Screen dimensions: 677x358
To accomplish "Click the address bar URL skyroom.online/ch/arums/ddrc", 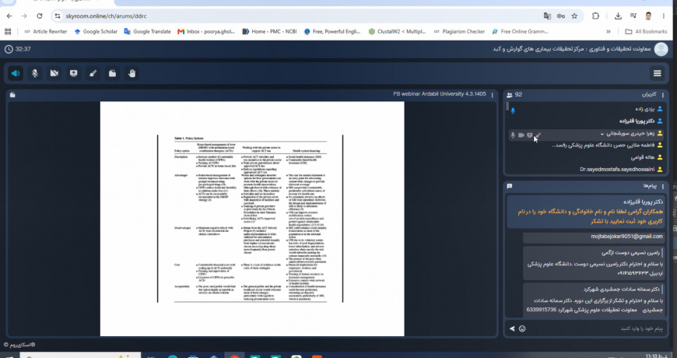I will (106, 16).
